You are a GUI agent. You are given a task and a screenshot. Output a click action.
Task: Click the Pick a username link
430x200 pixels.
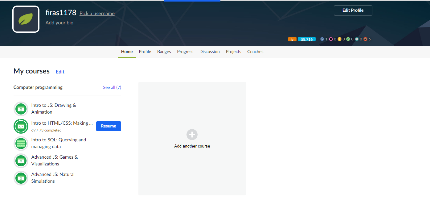pos(97,13)
